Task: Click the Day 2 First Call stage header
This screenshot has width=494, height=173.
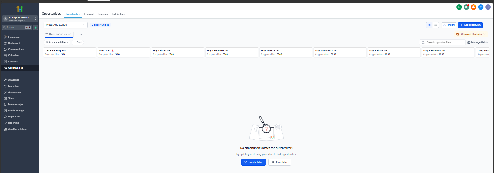Action: 286,52
